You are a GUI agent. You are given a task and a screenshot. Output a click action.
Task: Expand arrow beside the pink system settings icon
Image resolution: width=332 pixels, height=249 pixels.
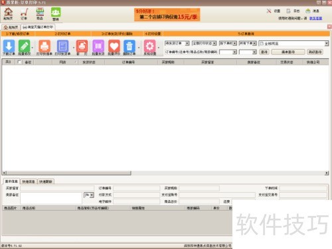click(159, 48)
